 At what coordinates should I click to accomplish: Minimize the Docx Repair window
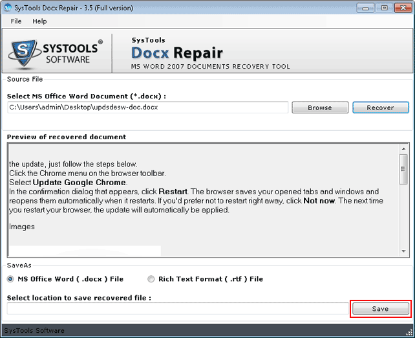pyautogui.click(x=365, y=8)
